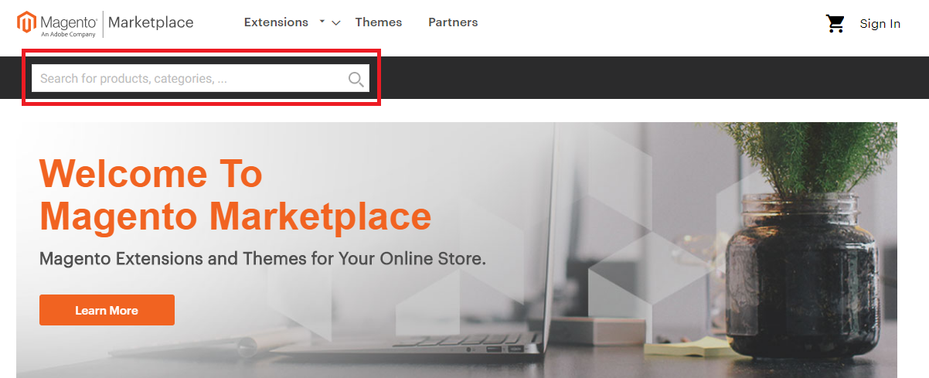Open the Partners menu link

pyautogui.click(x=453, y=22)
